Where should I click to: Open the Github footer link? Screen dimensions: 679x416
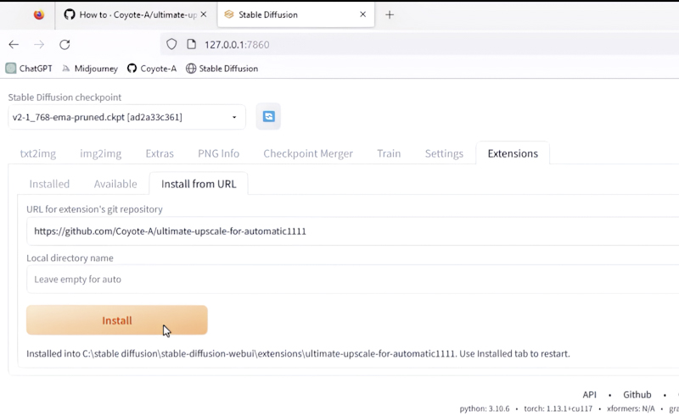pyautogui.click(x=637, y=394)
